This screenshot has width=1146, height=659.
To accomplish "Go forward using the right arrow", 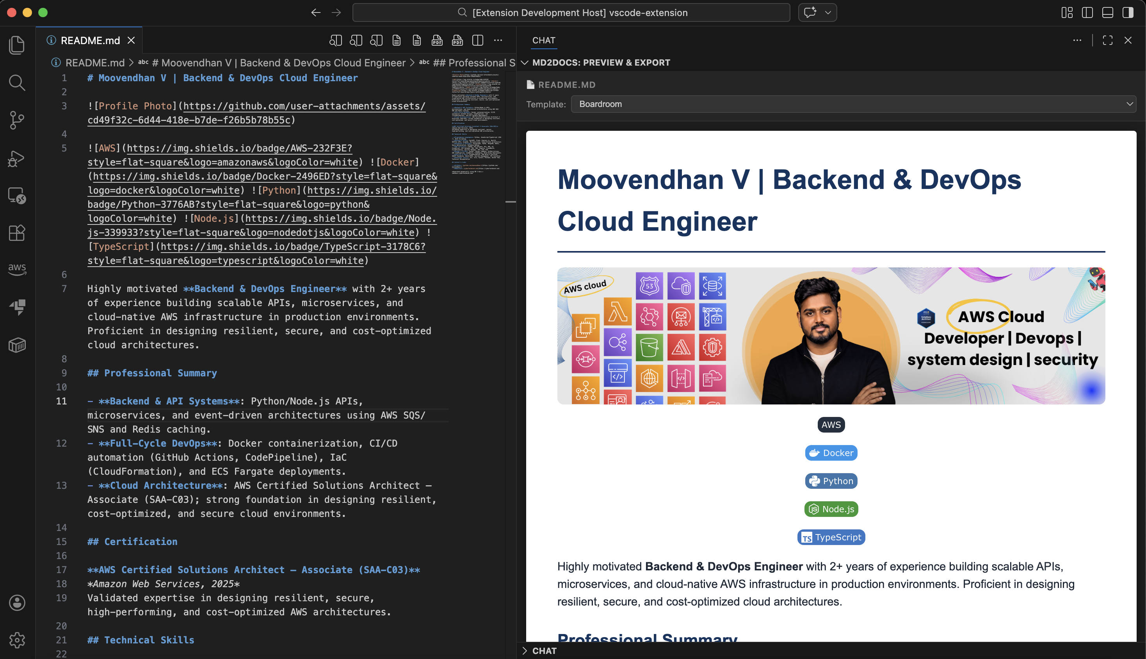I will click(x=336, y=12).
